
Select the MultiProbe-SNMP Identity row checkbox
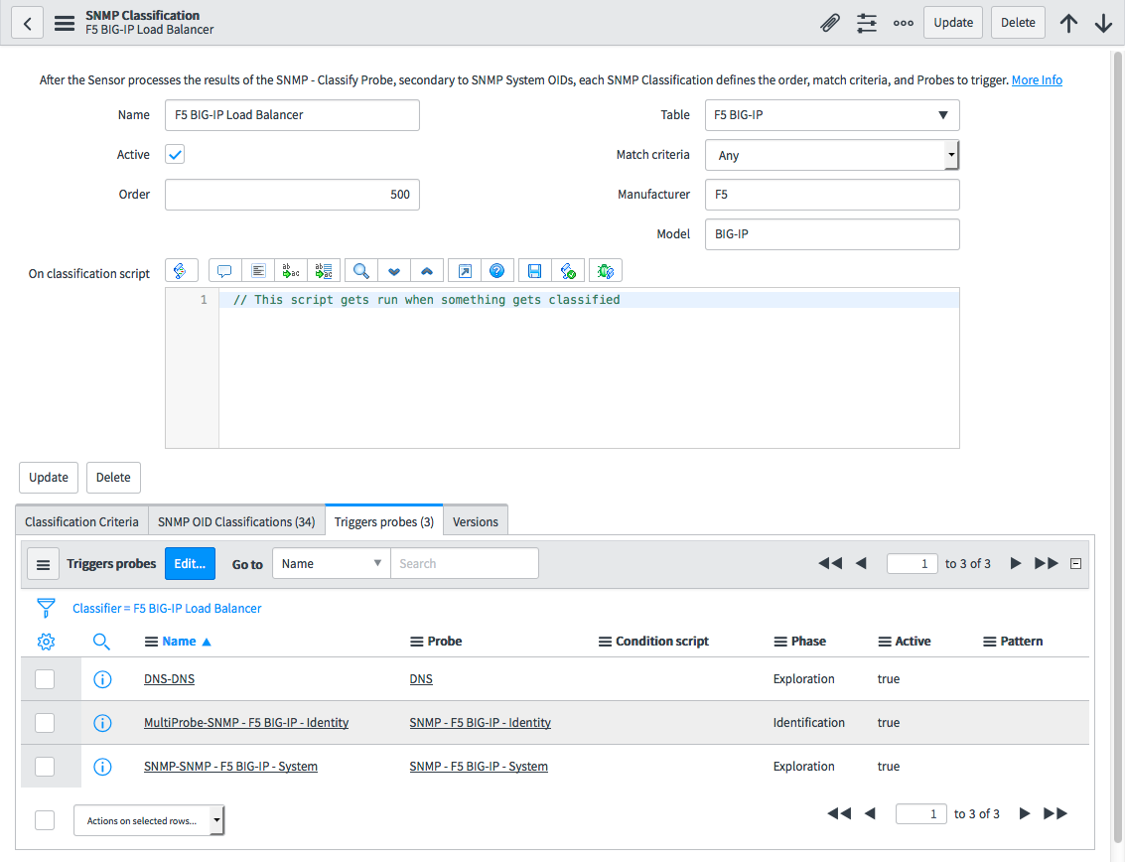(x=45, y=723)
